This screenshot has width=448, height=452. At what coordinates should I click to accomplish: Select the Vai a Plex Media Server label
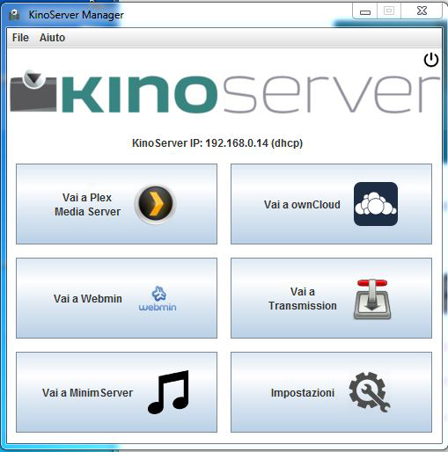click(87, 205)
